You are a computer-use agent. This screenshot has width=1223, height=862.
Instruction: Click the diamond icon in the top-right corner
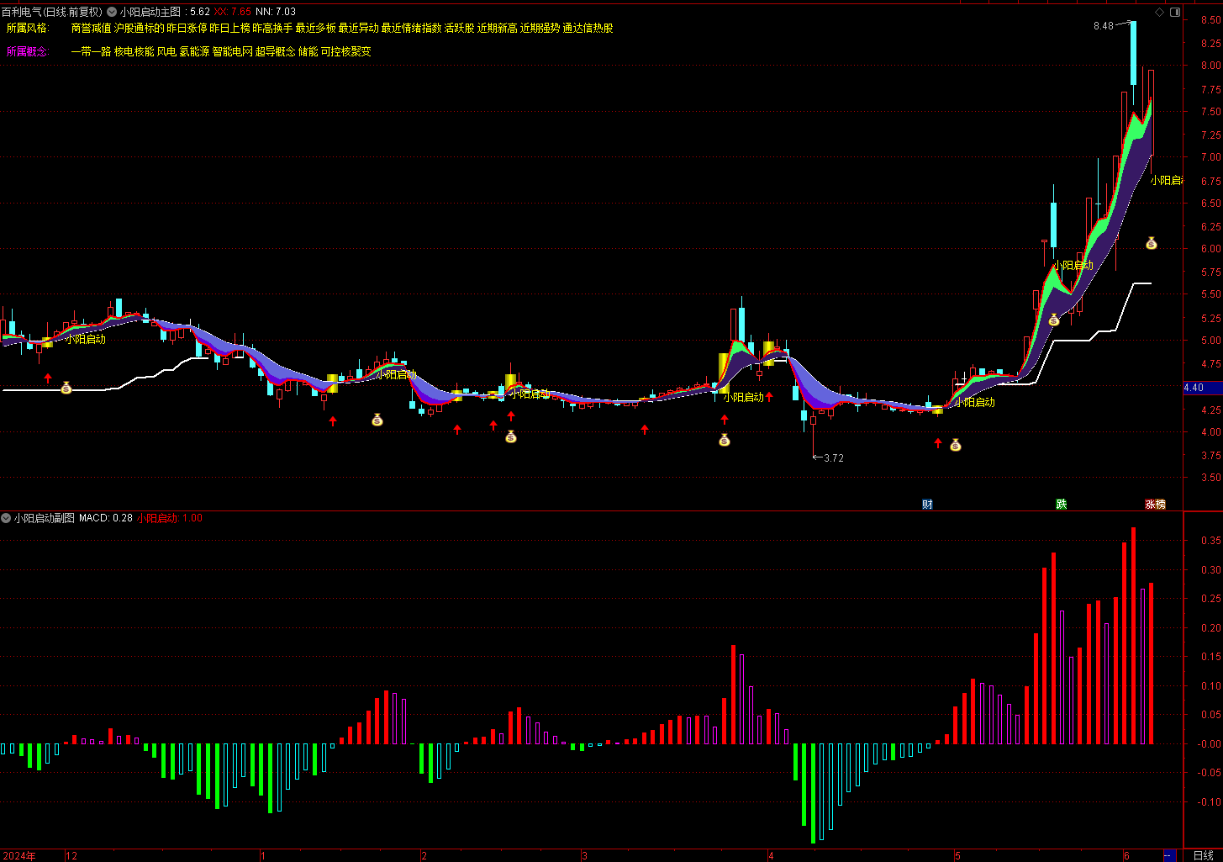click(x=1159, y=12)
